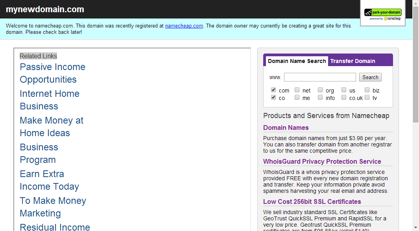
Task: Click the Products and Services from Namecheap heading
Action: point(326,116)
